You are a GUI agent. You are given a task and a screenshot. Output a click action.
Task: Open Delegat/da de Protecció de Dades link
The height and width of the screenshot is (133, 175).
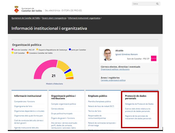click(x=139, y=104)
